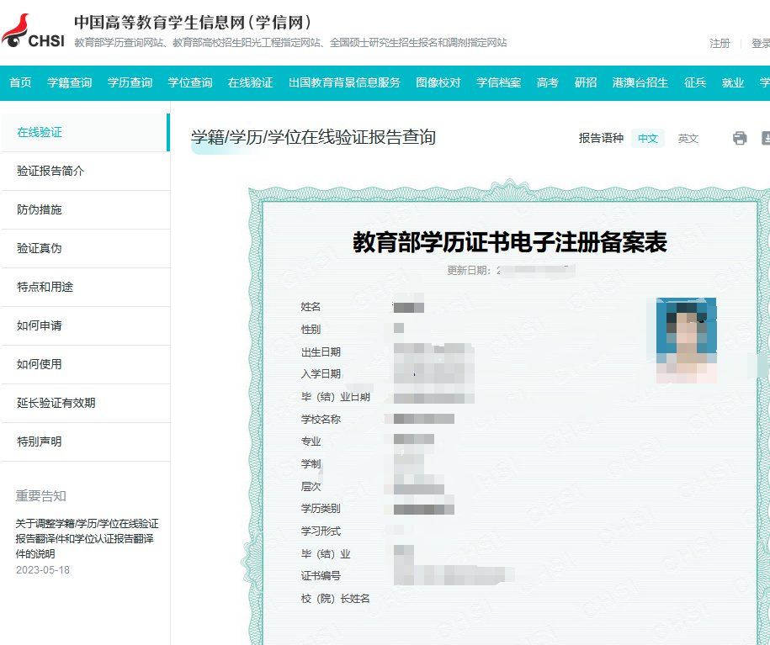Go to 高考 section

coord(548,82)
